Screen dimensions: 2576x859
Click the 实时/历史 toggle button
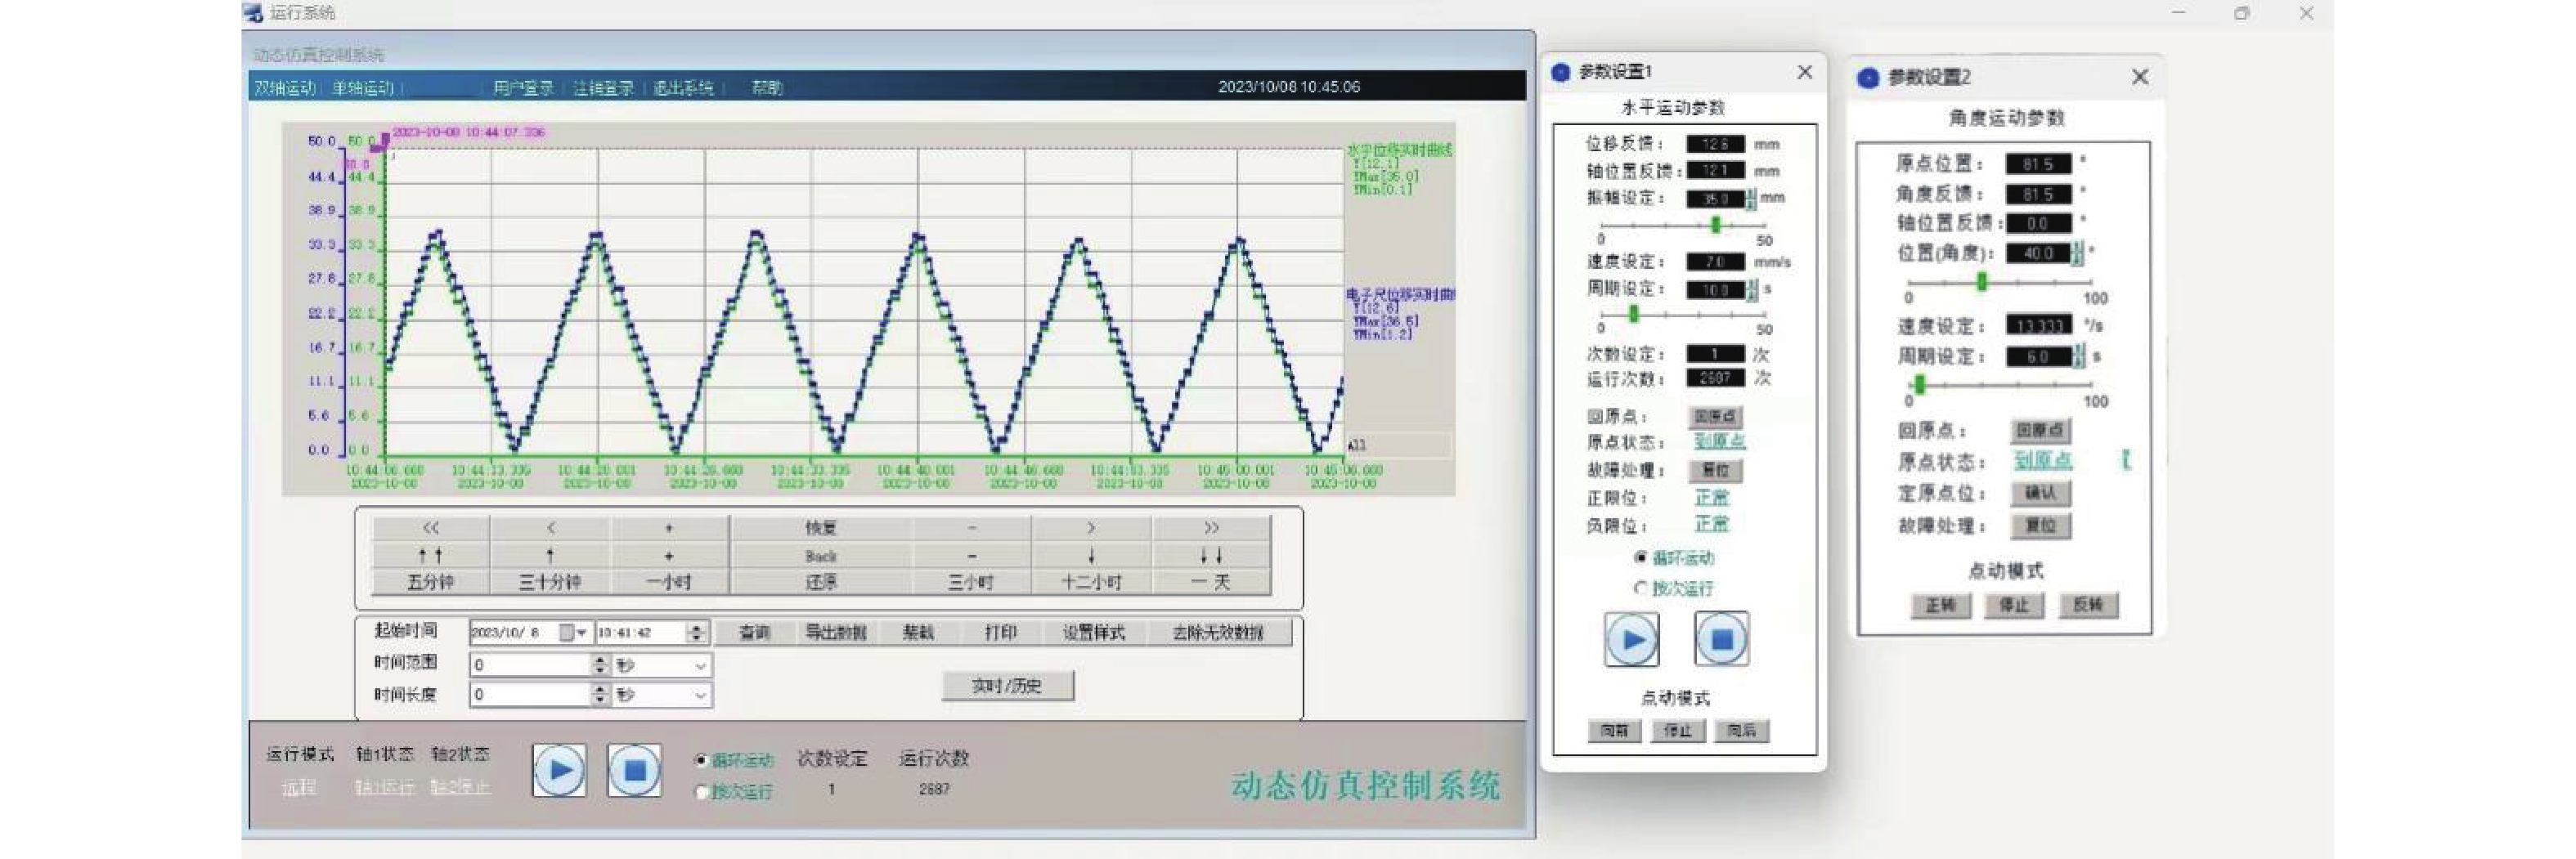1007,686
